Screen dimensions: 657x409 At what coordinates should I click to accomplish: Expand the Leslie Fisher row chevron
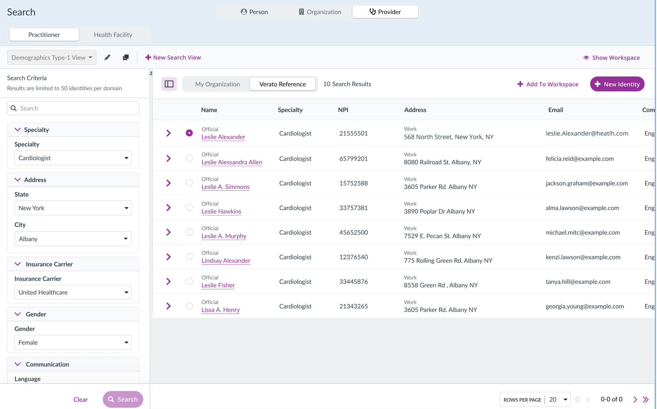tap(168, 281)
